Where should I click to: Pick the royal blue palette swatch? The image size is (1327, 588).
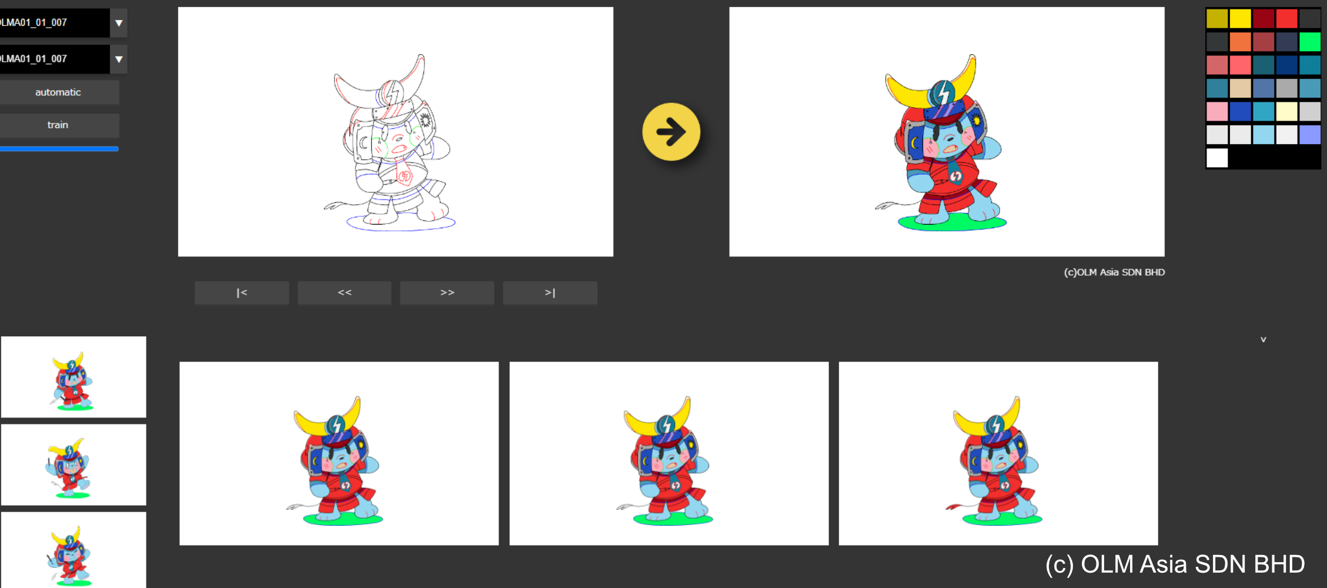[x=1240, y=111]
